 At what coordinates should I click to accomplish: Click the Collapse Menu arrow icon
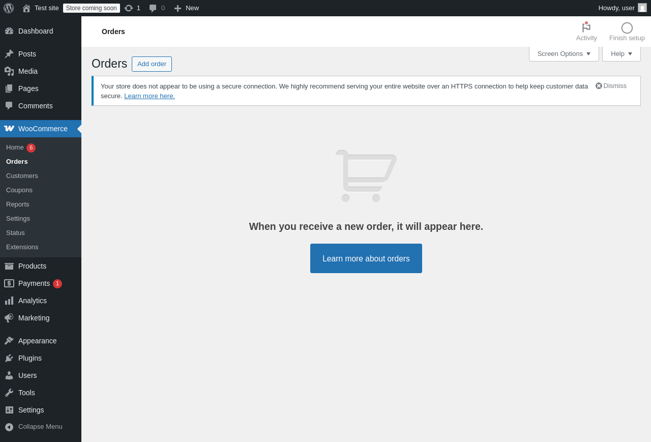tap(9, 427)
